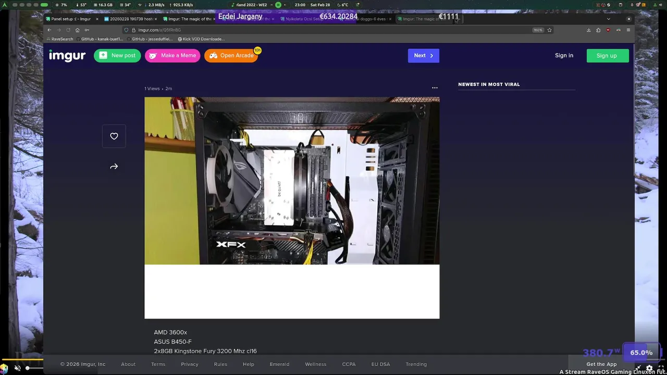Click the 23:00 Sat Feb 28 clock
The image size is (667, 375).
(312, 5)
